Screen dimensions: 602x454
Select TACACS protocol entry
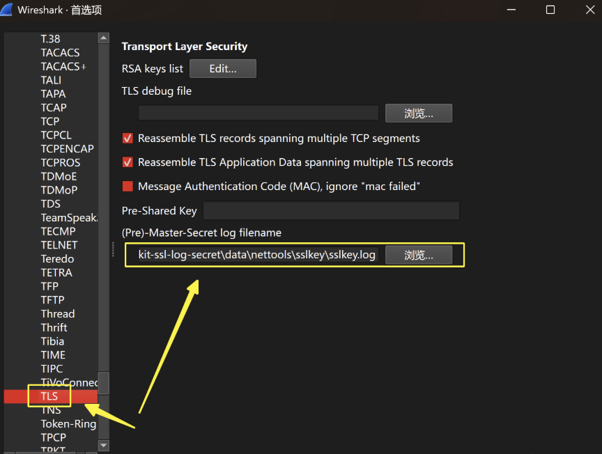(x=61, y=53)
